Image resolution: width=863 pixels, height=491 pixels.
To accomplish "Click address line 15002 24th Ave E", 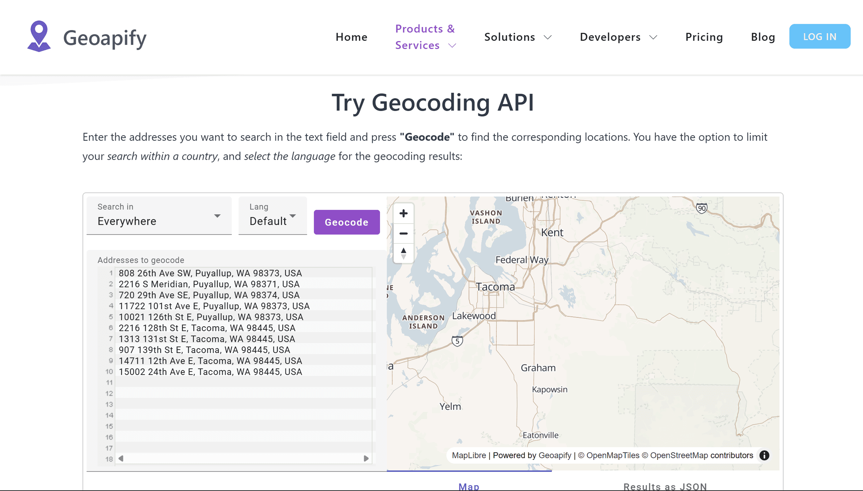I will click(x=211, y=372).
